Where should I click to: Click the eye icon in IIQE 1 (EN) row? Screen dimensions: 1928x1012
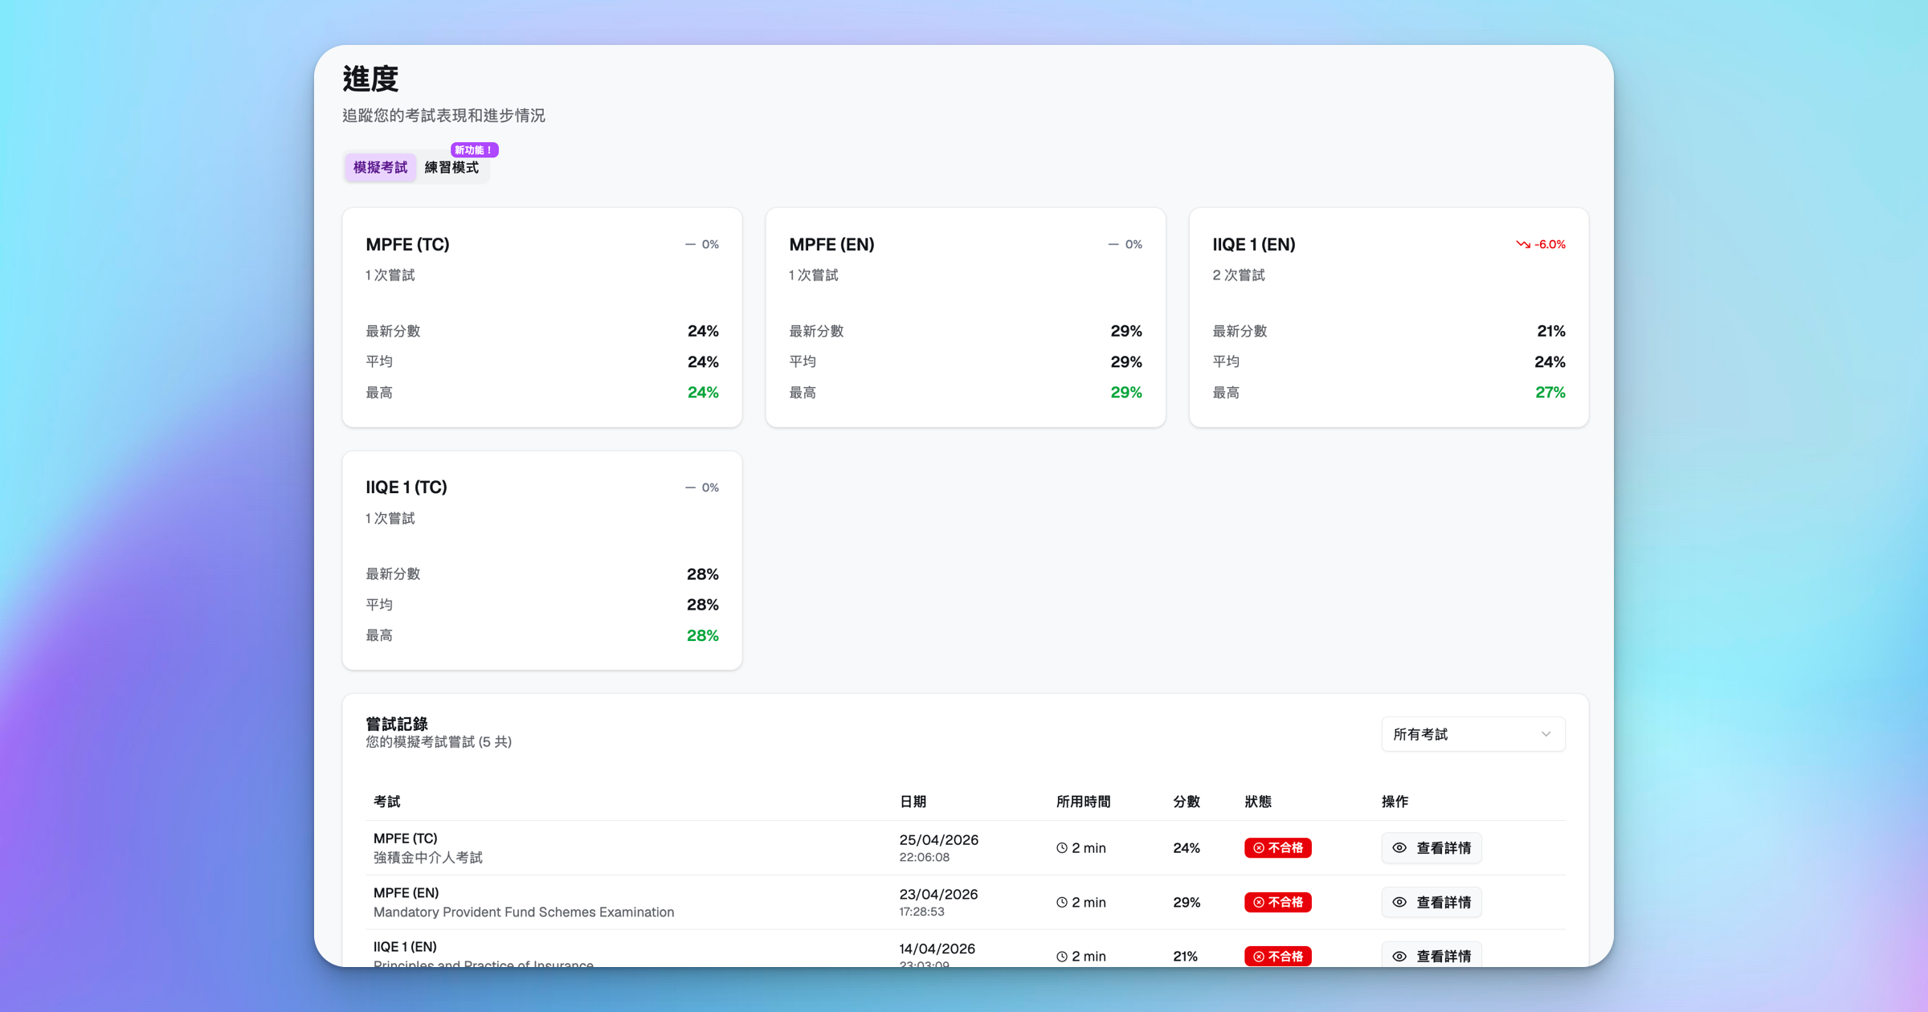(1399, 956)
